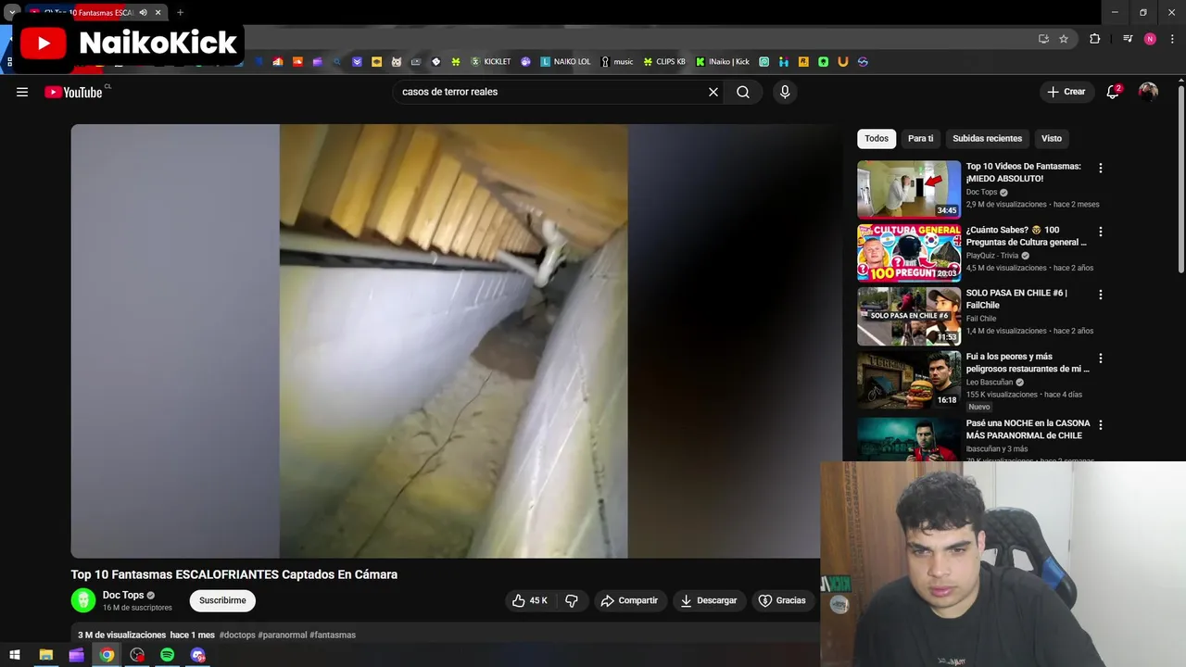
Task: Bookmark this tab with the star icon
Action: point(1064,39)
